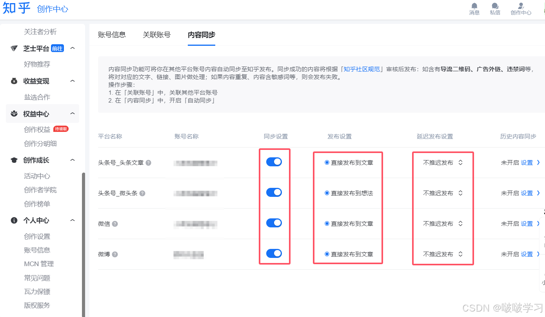
Task: Open 创作者学院 in the sidebar
Action: click(40, 190)
